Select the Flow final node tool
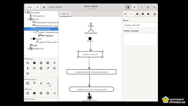The width and height of the screenshot is (188, 106). 48,63
